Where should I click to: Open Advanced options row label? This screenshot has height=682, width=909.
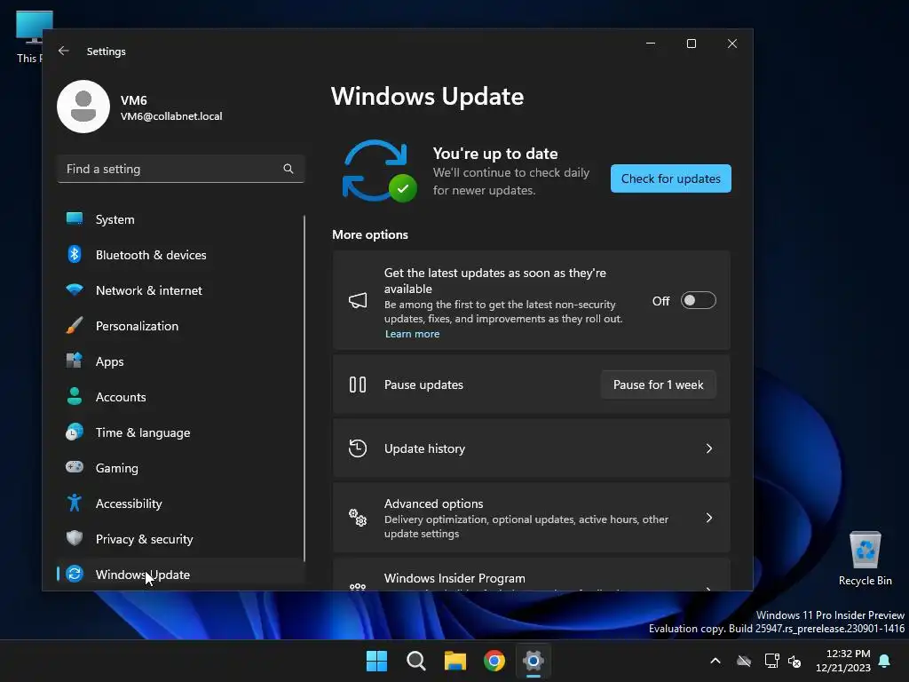pyautogui.click(x=433, y=504)
